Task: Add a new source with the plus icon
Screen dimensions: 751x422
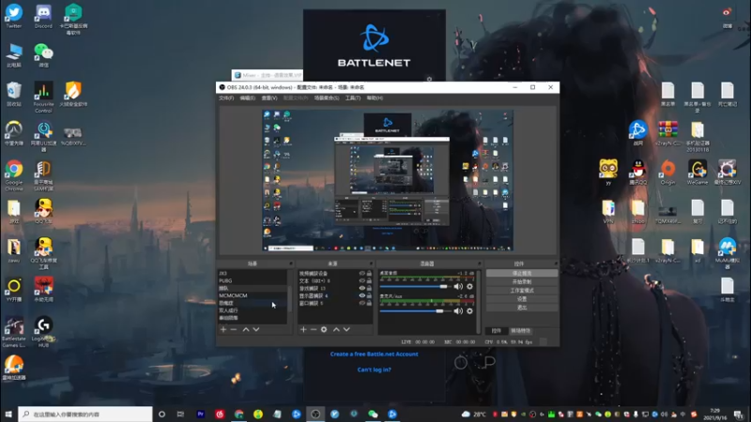Action: tap(303, 329)
